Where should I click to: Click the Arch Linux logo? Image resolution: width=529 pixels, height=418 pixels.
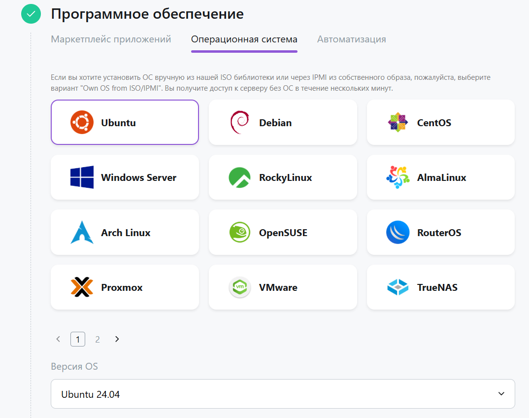[82, 233]
